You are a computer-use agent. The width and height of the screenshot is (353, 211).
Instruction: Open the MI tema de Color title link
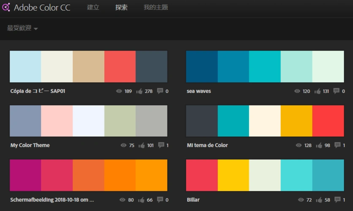(x=207, y=145)
